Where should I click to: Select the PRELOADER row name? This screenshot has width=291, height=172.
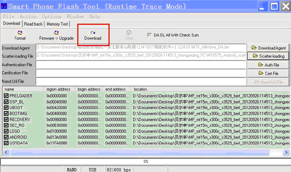pyautogui.click(x=21, y=96)
